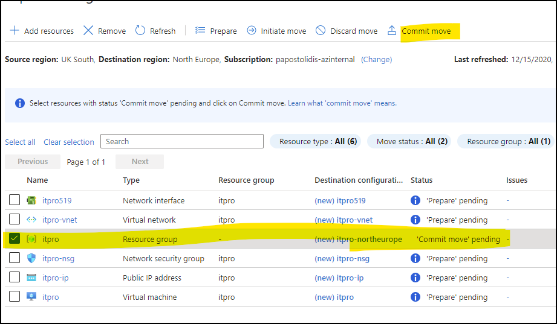Sort by the Status column header
Screen dimensions: 557x324
pos(422,180)
